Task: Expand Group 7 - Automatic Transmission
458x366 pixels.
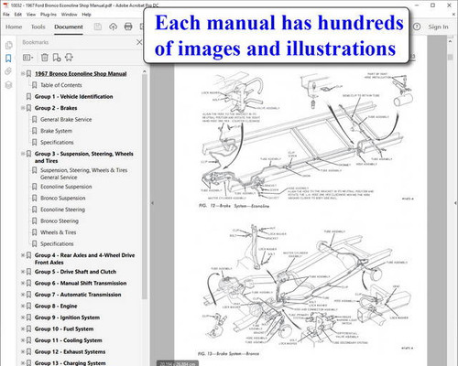Action: pos(23,295)
